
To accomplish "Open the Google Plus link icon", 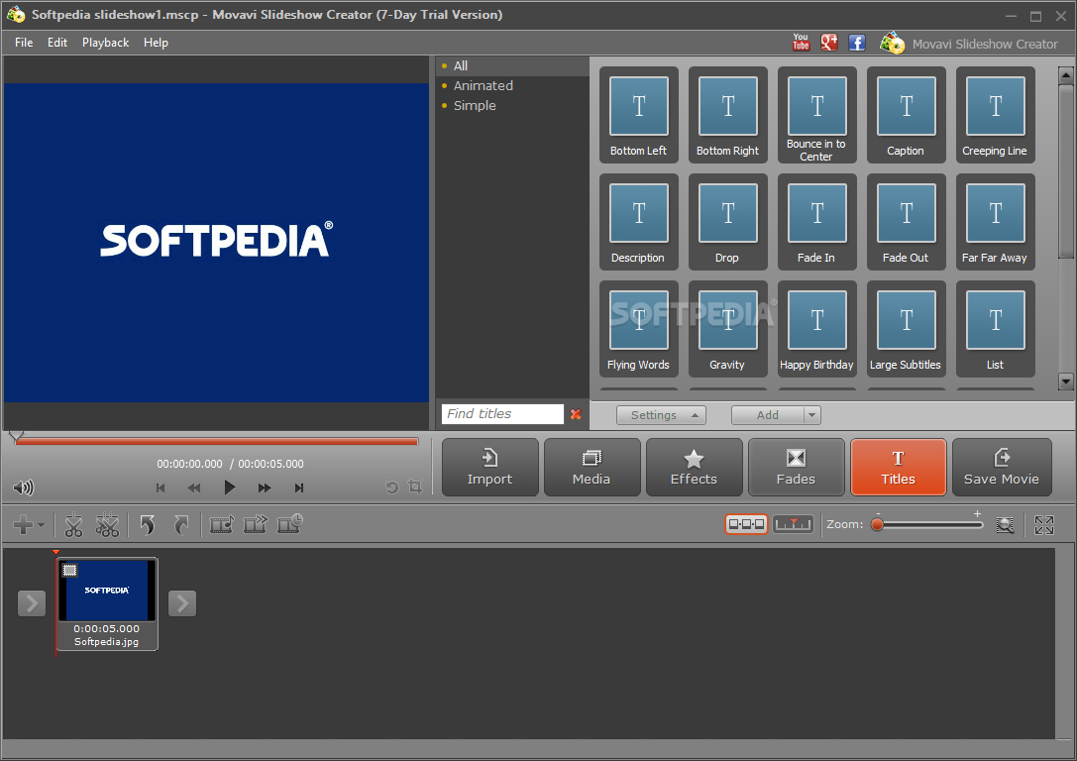I will click(829, 43).
